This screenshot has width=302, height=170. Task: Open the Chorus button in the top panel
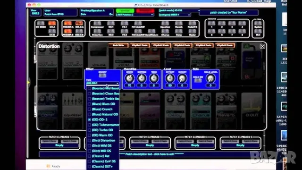click(x=165, y=32)
